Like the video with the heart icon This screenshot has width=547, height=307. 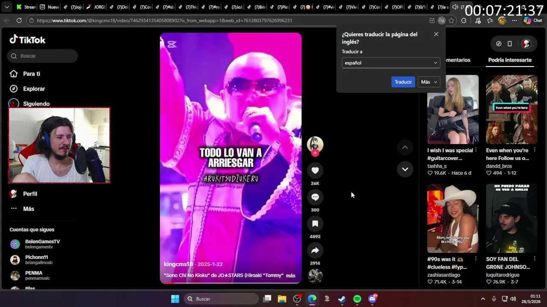pos(315,171)
